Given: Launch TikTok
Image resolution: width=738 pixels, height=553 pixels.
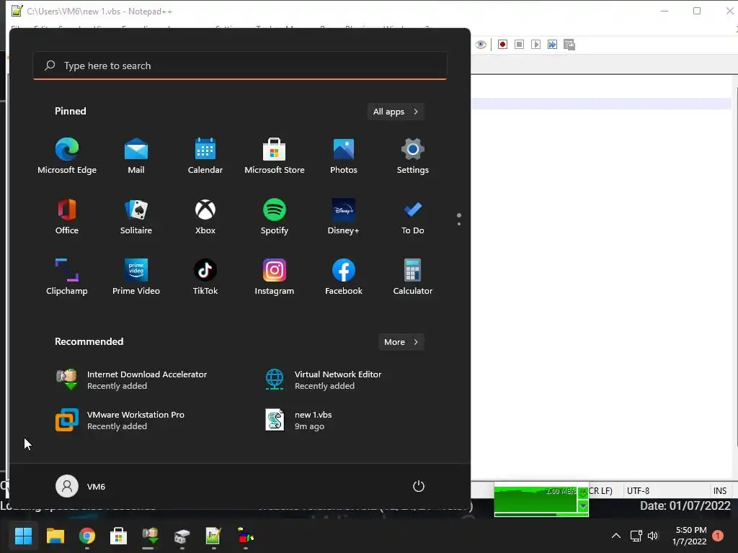Looking at the screenshot, I should (205, 277).
